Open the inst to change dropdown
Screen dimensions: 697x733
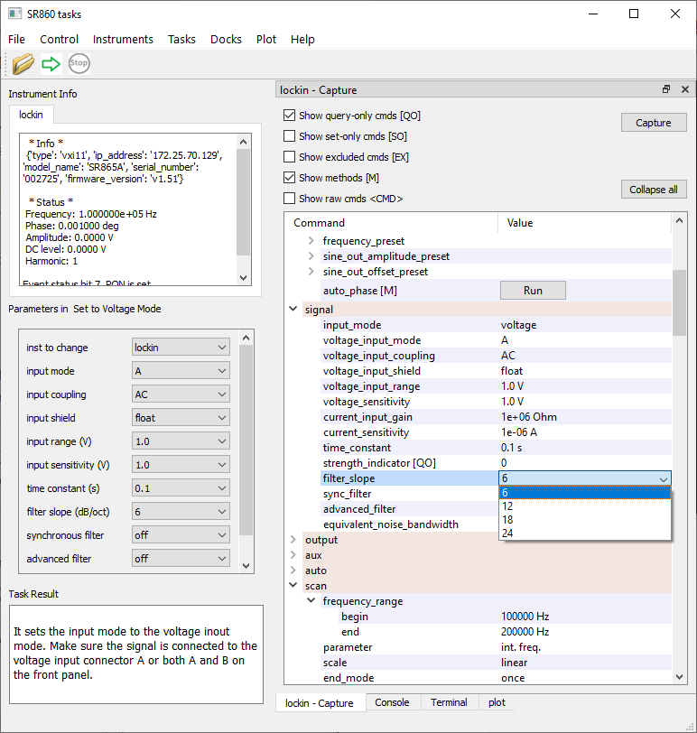click(x=181, y=348)
